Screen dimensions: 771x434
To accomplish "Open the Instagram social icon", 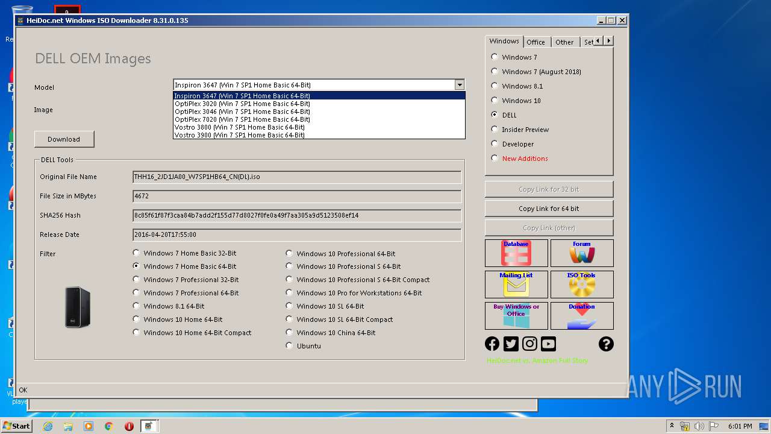I will point(529,344).
